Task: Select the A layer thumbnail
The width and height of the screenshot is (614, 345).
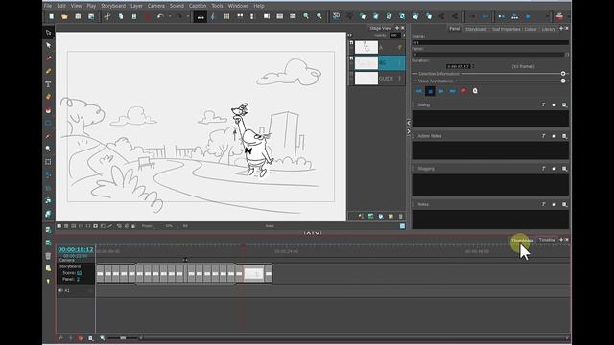Action: [366, 47]
